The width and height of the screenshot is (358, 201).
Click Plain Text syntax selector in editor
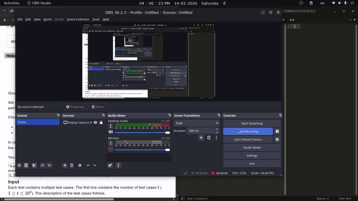345,198
